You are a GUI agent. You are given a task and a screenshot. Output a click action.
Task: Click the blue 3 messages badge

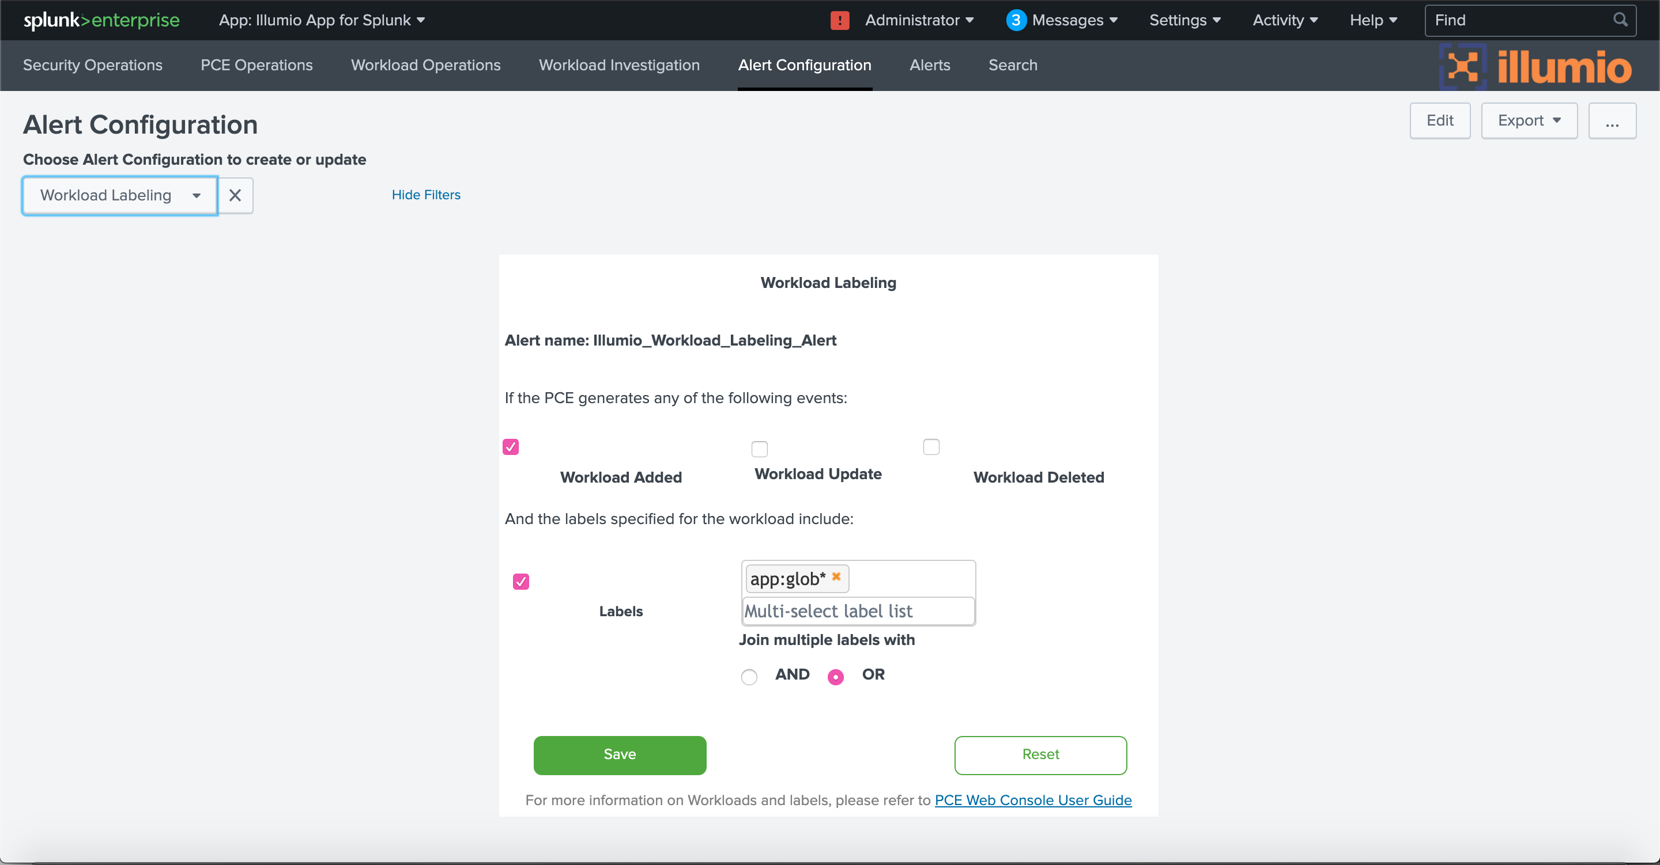1016,21
